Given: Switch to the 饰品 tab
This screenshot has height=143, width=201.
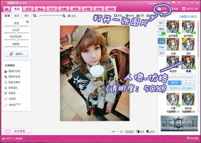Looking at the screenshot, I should [40, 9].
